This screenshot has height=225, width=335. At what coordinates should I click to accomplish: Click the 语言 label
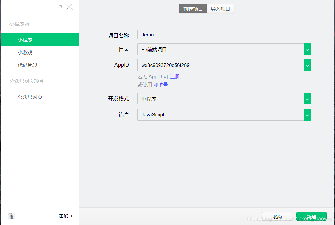click(124, 114)
